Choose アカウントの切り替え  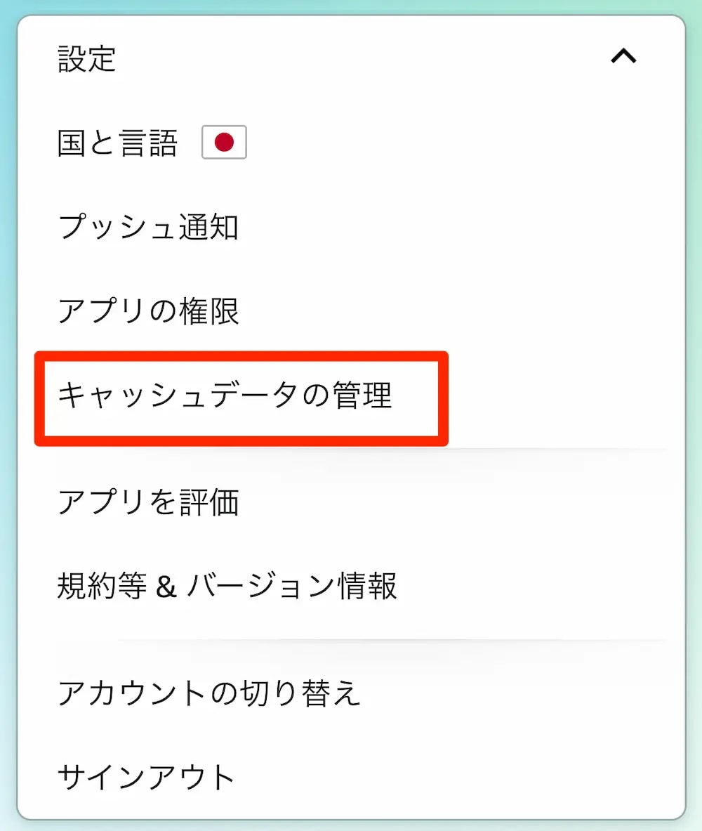pyautogui.click(x=209, y=693)
